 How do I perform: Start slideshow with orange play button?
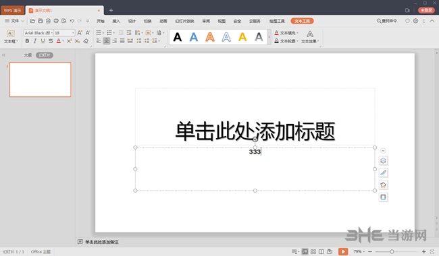[343, 251]
